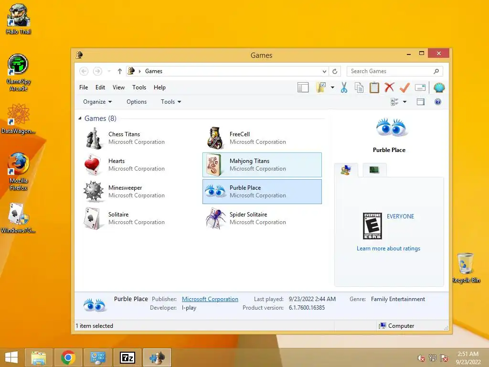This screenshot has width=489, height=367.
Task: Open the Recycle Bin on desktop
Action: coord(466,268)
